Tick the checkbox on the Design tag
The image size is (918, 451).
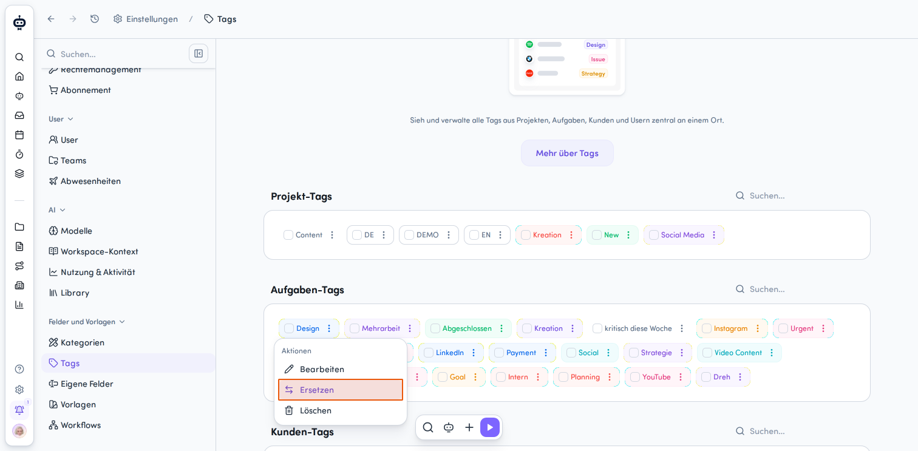point(289,328)
